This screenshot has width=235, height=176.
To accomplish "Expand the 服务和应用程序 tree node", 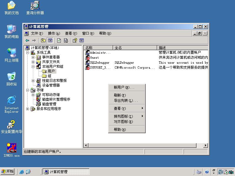I will [27, 109].
